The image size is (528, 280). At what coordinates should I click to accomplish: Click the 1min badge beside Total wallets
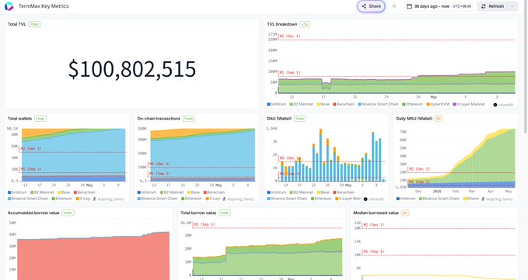[40, 119]
